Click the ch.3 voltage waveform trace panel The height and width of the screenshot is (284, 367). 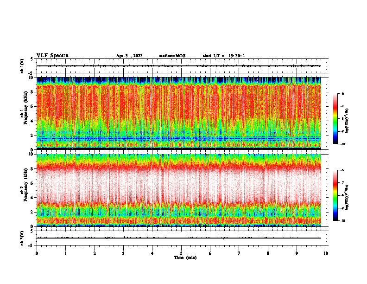click(181, 238)
